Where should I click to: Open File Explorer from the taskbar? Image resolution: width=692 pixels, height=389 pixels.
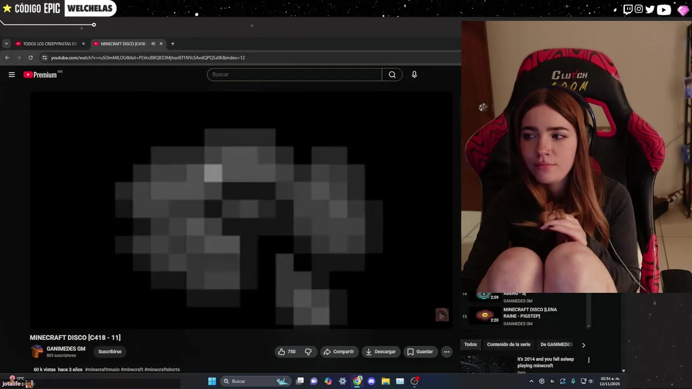(385, 381)
